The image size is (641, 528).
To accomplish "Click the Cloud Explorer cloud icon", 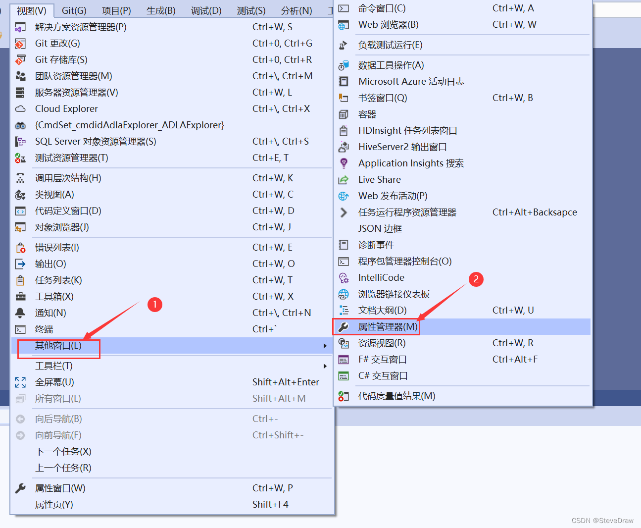I will point(20,109).
